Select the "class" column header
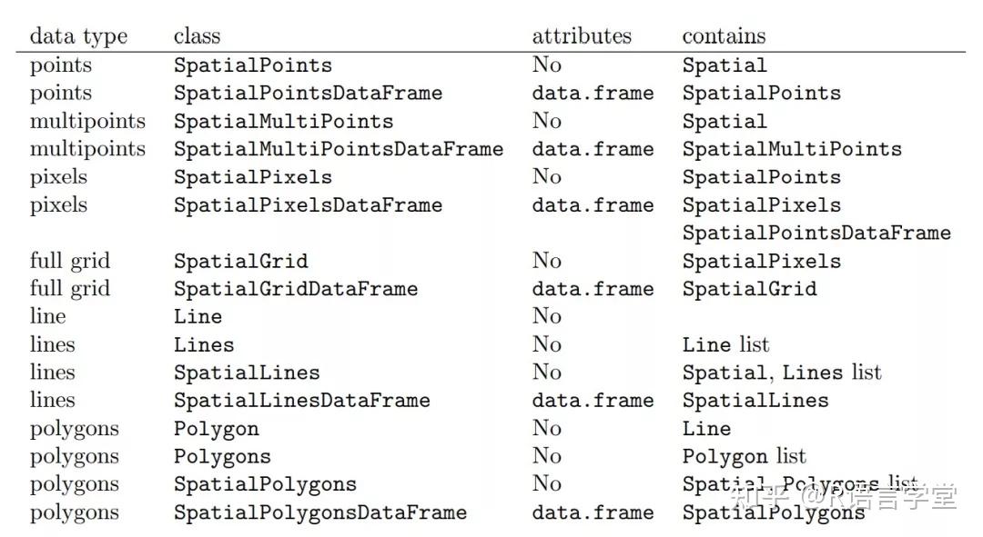The height and width of the screenshot is (537, 983). (x=197, y=36)
